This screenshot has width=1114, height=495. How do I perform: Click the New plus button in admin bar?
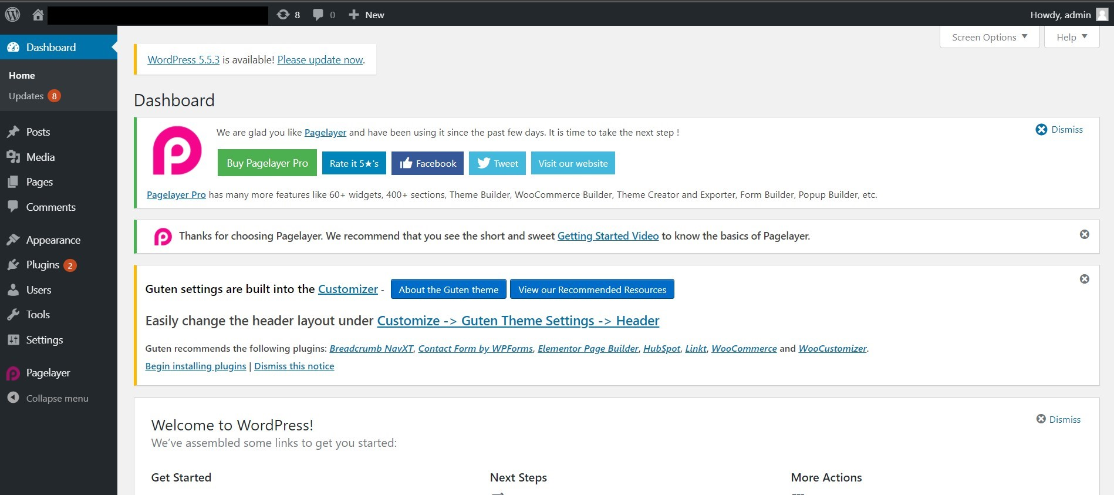click(366, 15)
